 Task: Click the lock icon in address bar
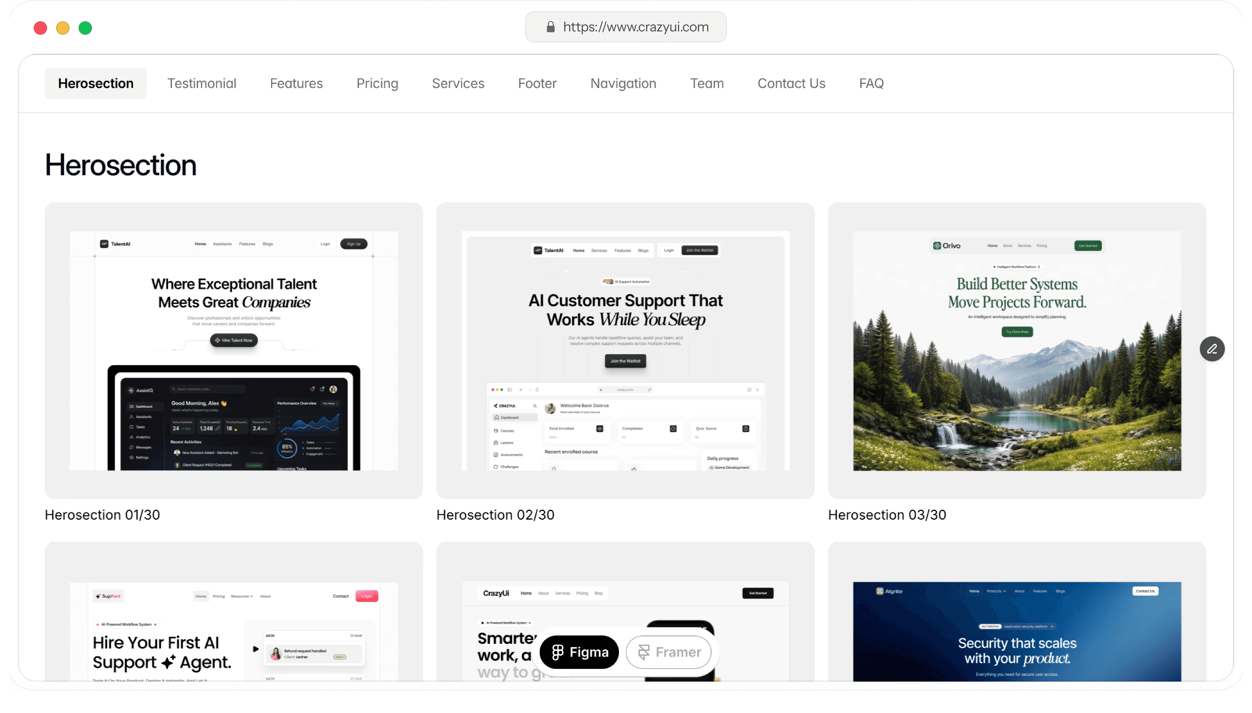click(550, 27)
